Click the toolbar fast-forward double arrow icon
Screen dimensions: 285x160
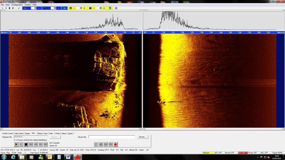click(x=13, y=8)
